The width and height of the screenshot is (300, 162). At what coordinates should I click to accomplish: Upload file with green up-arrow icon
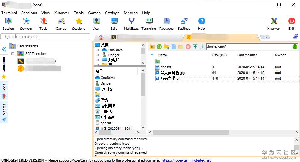pos(195,47)
